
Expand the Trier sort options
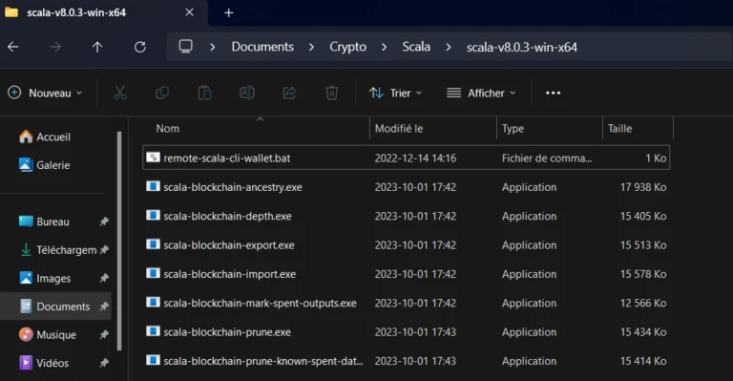coord(395,93)
